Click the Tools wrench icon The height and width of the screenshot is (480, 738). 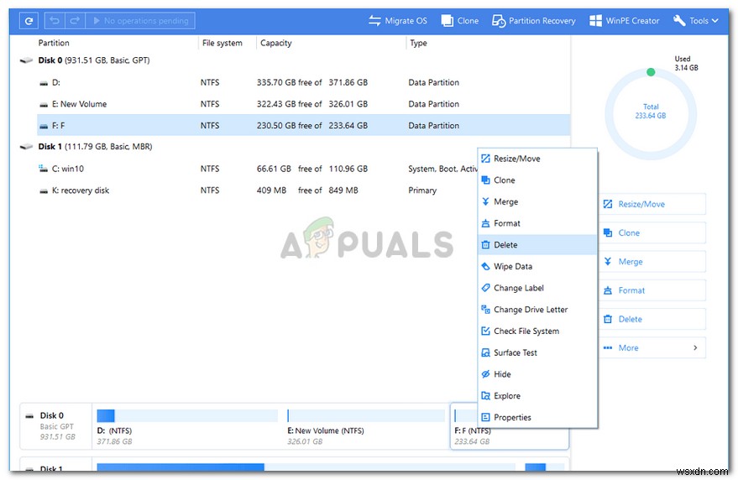pos(679,21)
